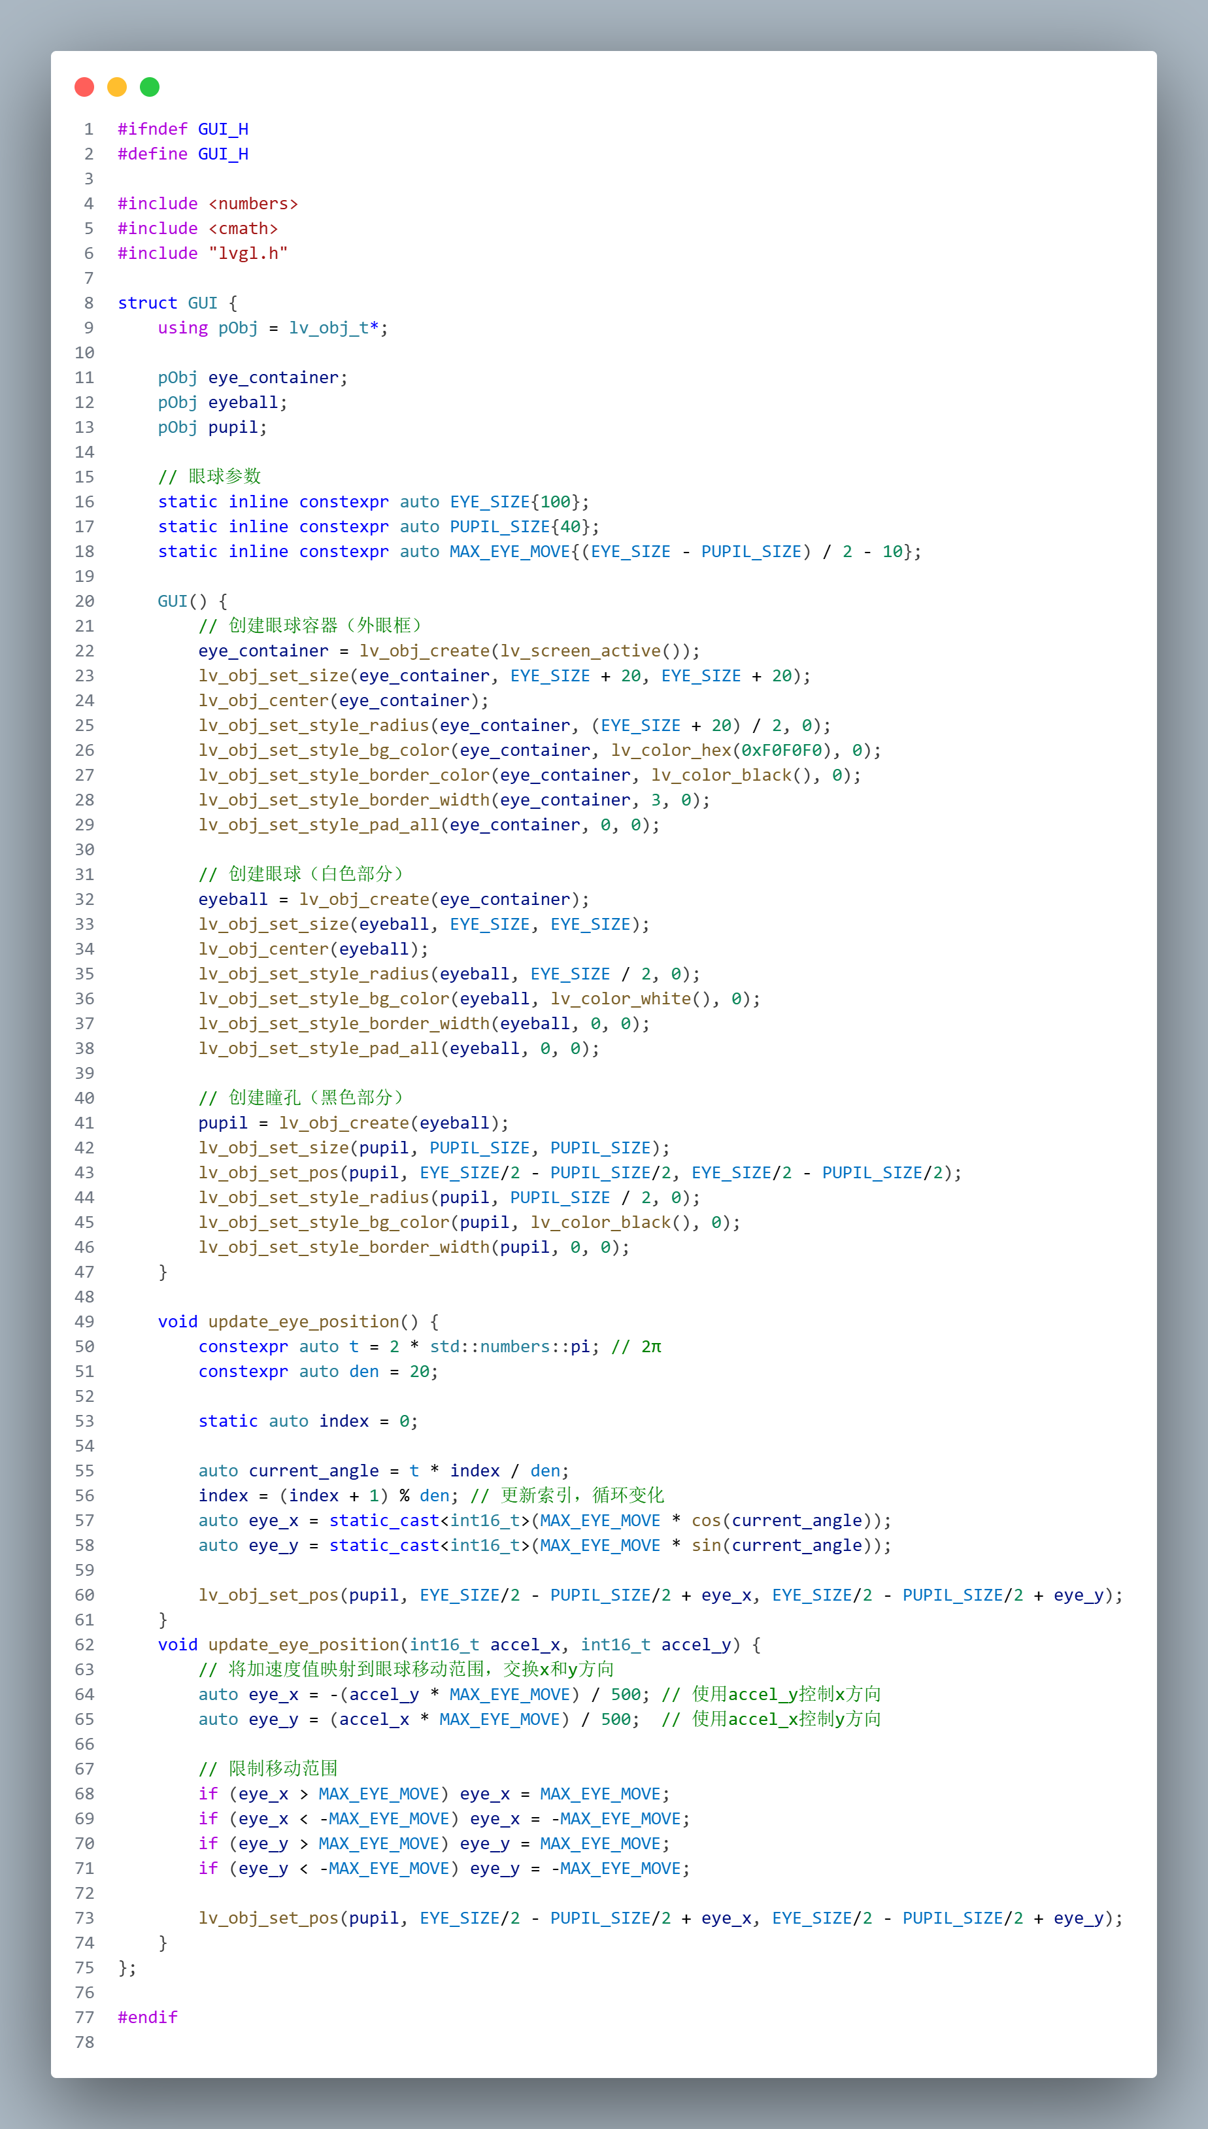The width and height of the screenshot is (1208, 2129).
Task: Click 'pObj pupil;' member line
Action: pos(212,428)
